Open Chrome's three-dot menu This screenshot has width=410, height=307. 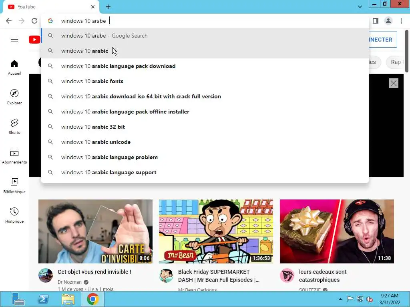401,21
